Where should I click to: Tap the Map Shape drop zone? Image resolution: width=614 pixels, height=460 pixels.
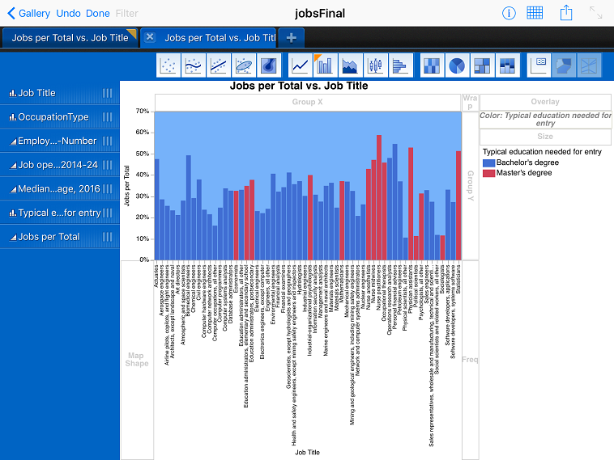pyautogui.click(x=137, y=360)
